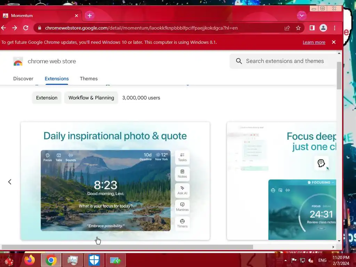Close the Momentum tab
Screen dimensions: 356x267
tap(76, 15)
